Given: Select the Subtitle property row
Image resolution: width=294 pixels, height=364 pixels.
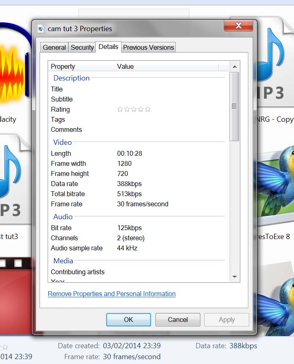Looking at the screenshot, I should tap(139, 99).
